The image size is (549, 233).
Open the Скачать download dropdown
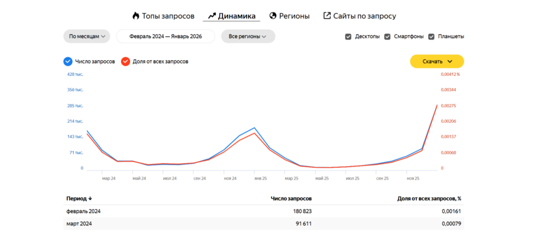click(x=437, y=61)
